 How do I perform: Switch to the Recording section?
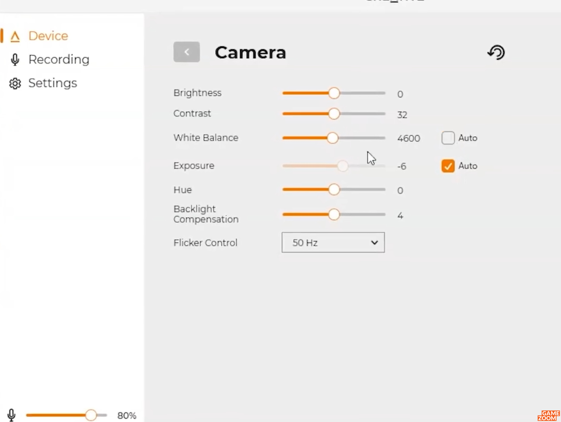[59, 59]
